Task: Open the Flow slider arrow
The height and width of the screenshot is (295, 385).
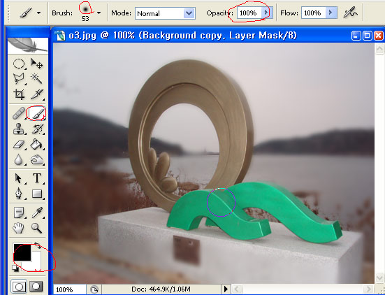Action: tap(330, 13)
